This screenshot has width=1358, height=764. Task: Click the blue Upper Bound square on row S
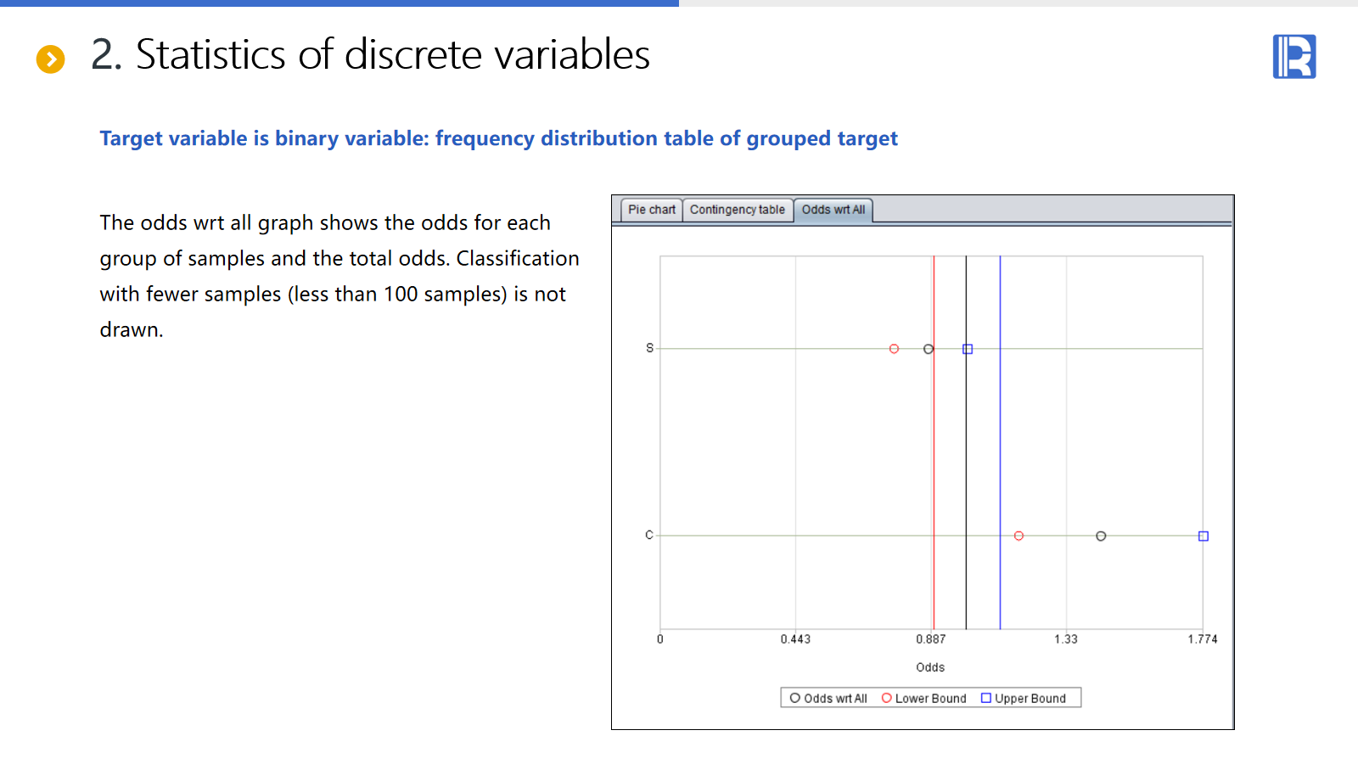(x=968, y=349)
